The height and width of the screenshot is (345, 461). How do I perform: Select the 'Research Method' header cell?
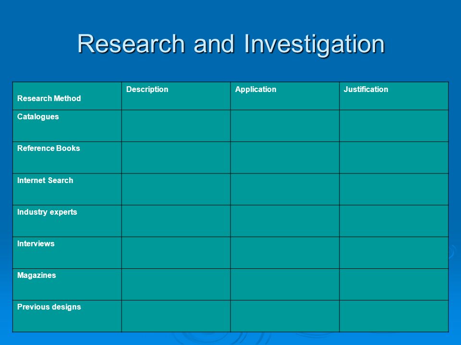coord(67,96)
